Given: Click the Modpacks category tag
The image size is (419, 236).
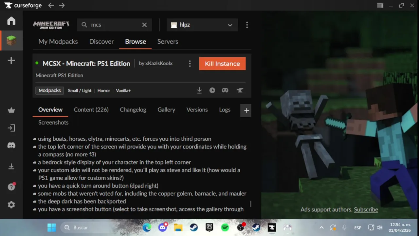Looking at the screenshot, I should pos(50,90).
